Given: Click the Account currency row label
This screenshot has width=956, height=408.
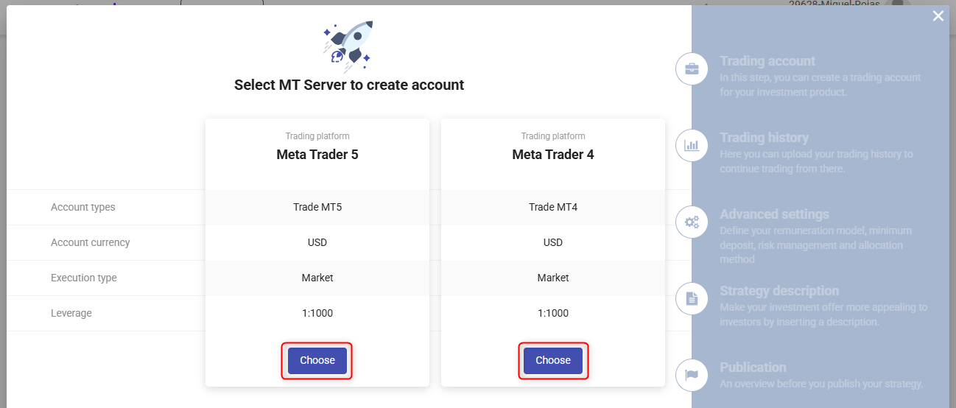Looking at the screenshot, I should [x=90, y=242].
